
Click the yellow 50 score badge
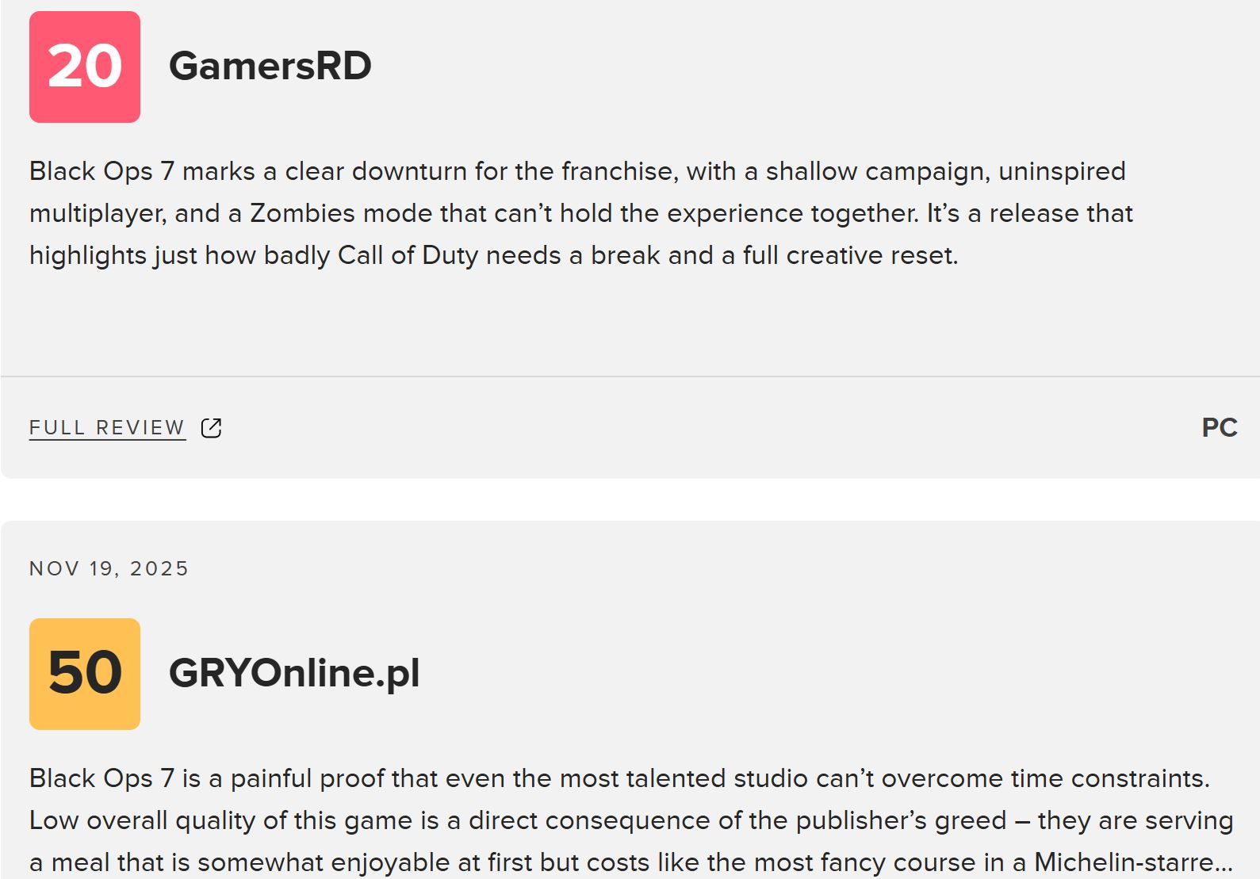click(85, 674)
